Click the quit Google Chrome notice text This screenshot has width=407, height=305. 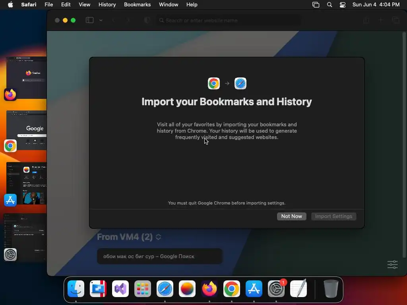pyautogui.click(x=227, y=203)
